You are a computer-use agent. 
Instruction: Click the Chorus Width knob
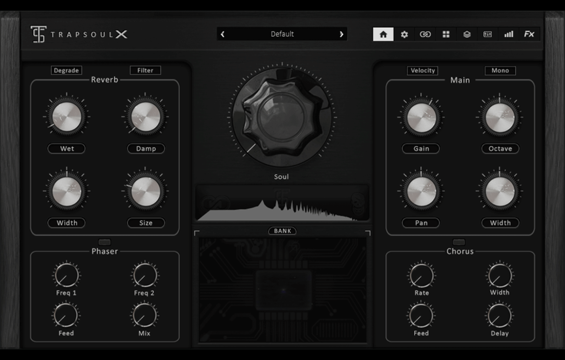coord(500,275)
